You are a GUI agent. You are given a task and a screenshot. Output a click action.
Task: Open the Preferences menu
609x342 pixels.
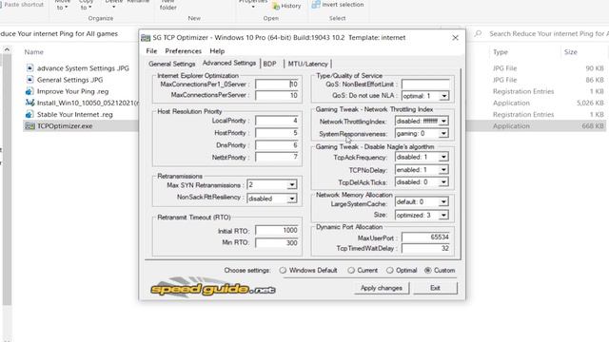pos(183,50)
